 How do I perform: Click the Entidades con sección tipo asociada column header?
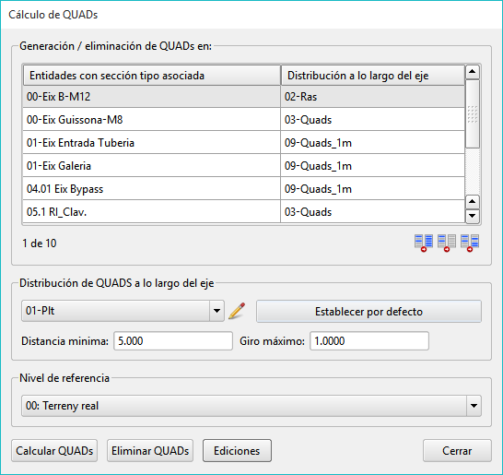click(x=152, y=76)
